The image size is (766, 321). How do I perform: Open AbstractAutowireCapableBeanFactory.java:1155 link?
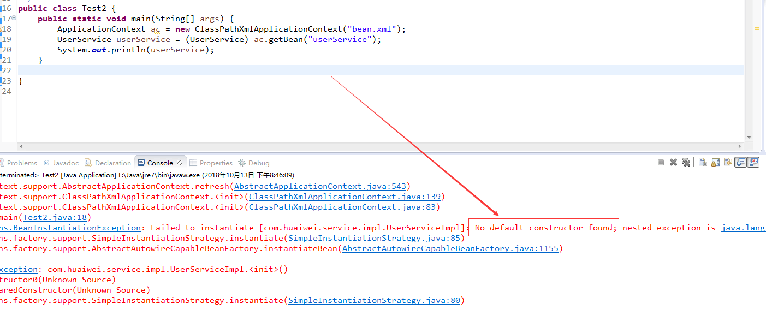450,248
